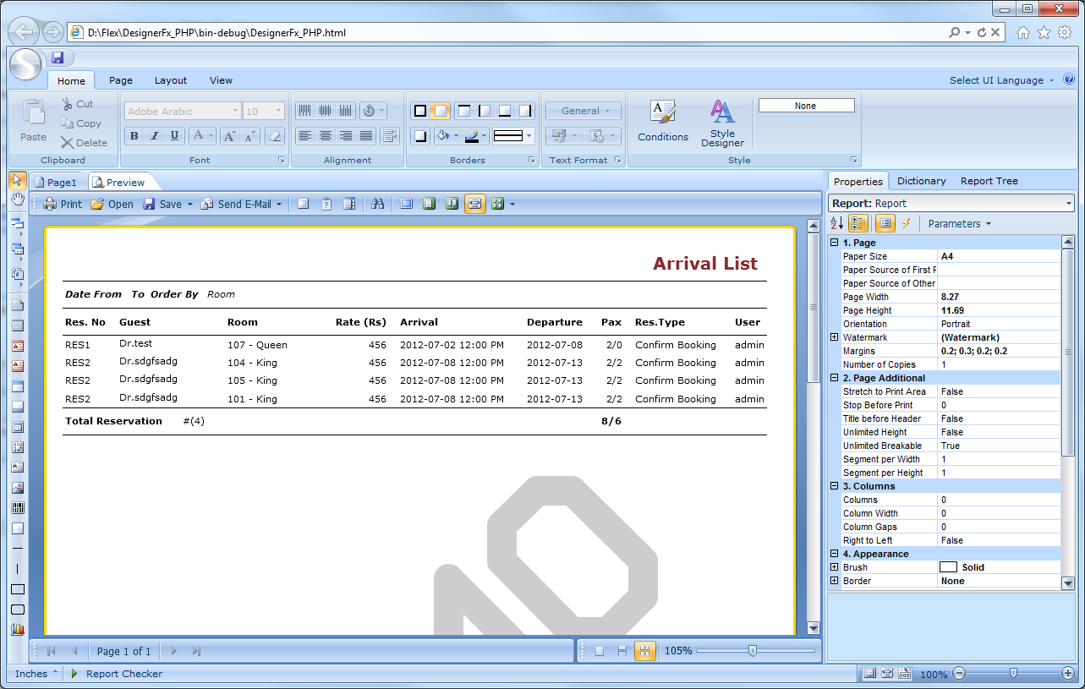Select the arrow pointer tool in the toolbox
The image size is (1085, 689).
[17, 179]
